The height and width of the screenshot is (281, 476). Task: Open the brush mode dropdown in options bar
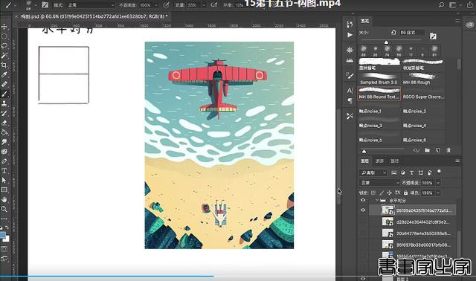pos(91,5)
